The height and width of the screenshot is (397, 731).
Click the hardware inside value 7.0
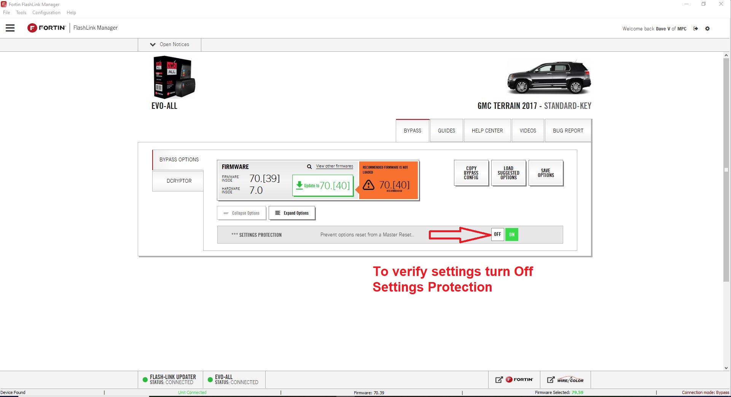coord(256,190)
